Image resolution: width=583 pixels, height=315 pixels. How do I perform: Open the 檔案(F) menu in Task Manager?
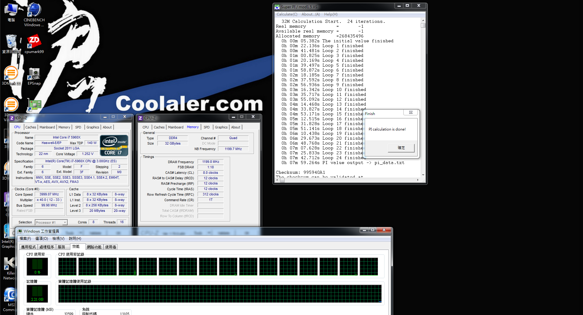(25, 239)
